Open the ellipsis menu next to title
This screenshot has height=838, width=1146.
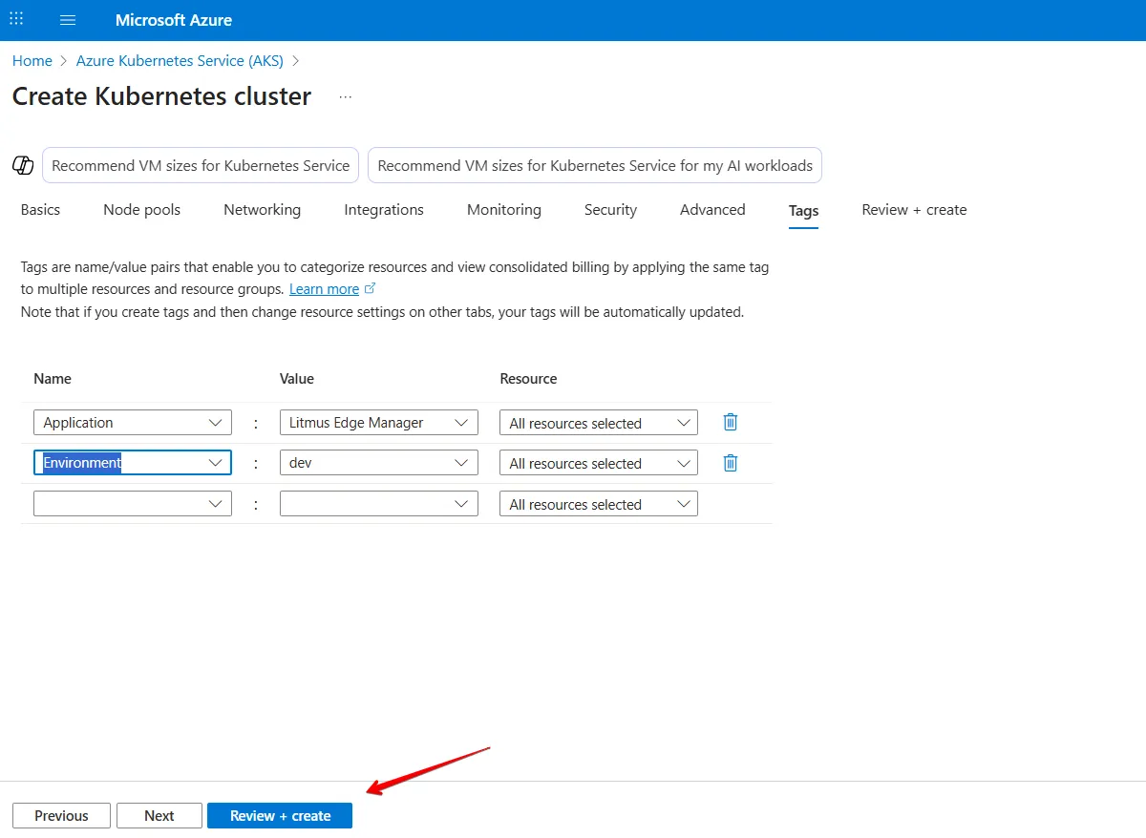point(346,97)
